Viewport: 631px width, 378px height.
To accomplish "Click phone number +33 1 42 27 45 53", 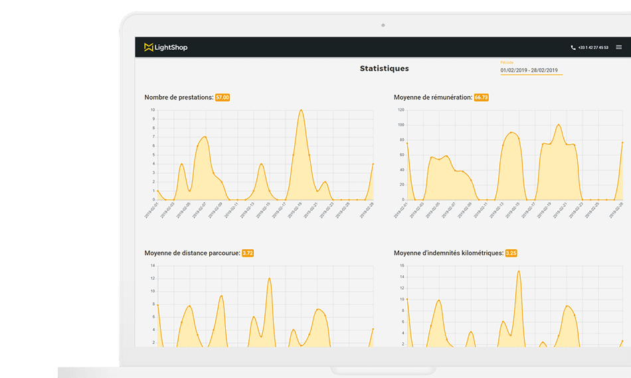I will click(x=593, y=47).
